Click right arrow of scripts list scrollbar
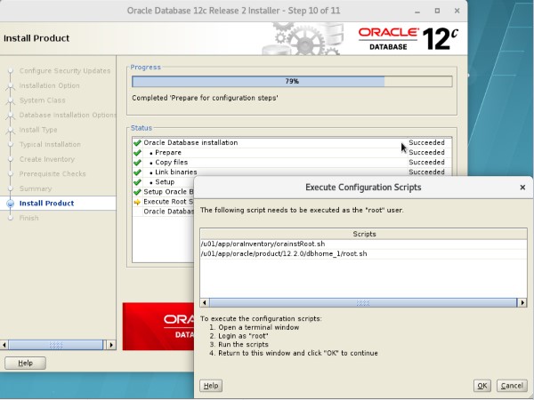Image resolution: width=534 pixels, height=400 pixels. coord(522,302)
